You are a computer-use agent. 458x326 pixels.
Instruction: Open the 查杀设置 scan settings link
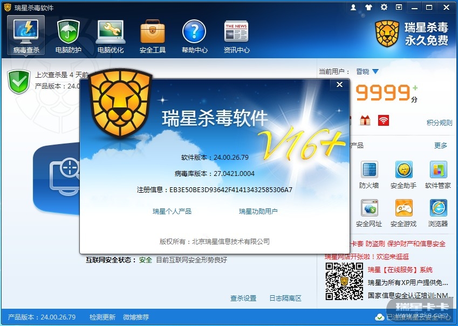coord(243,298)
